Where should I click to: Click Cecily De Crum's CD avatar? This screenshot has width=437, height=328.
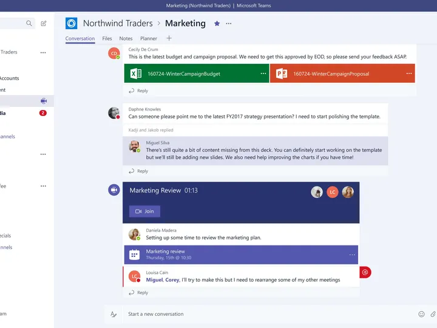coord(114,53)
